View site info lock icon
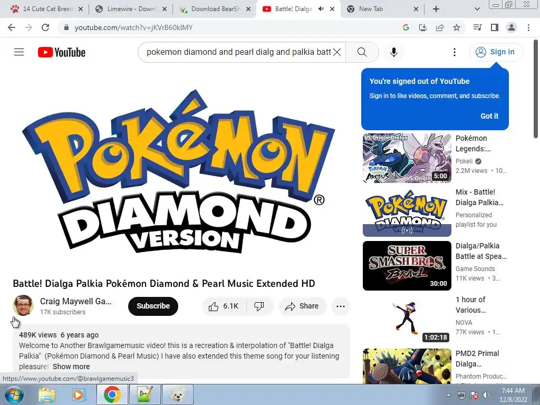Screen dimensions: 540x405 (x=66, y=27)
